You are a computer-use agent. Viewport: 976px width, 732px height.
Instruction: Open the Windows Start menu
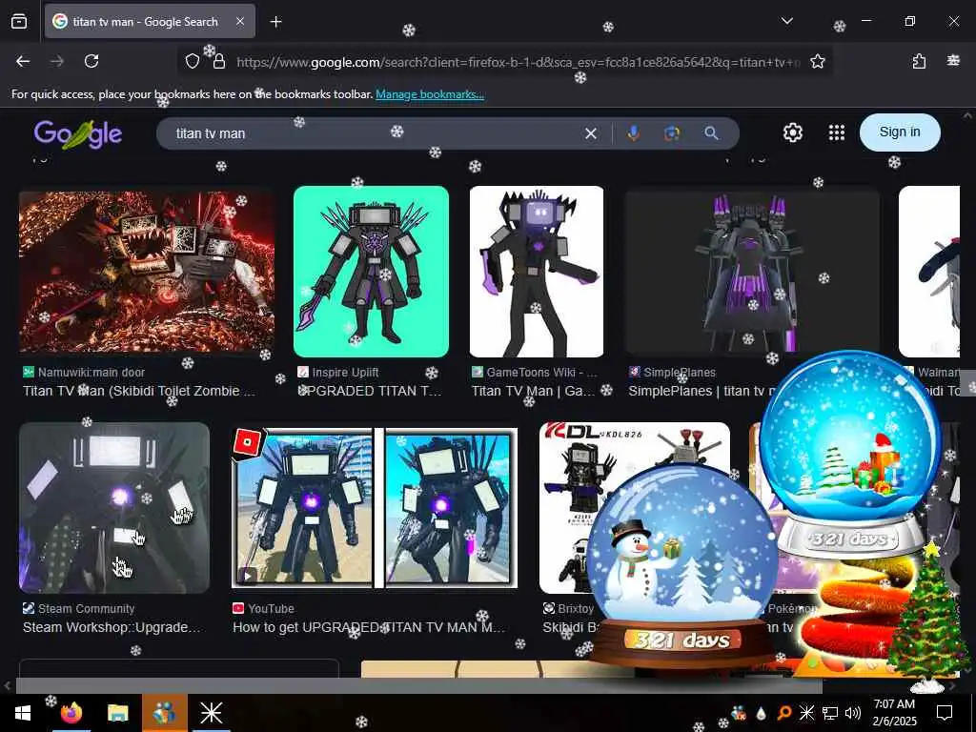(x=23, y=713)
